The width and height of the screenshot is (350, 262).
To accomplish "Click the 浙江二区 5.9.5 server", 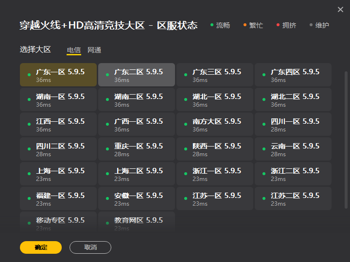I will pyautogui.click(x=293, y=174).
